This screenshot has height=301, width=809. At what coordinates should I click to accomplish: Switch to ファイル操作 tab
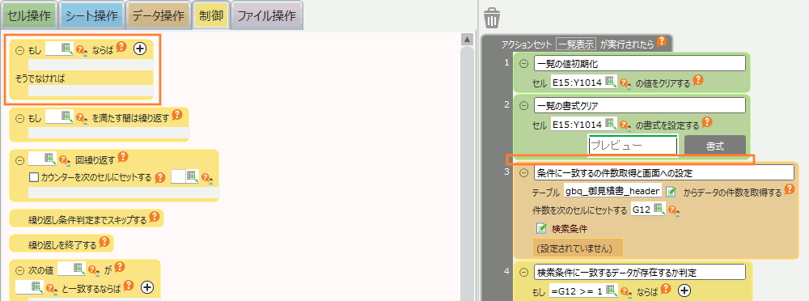coord(266,16)
